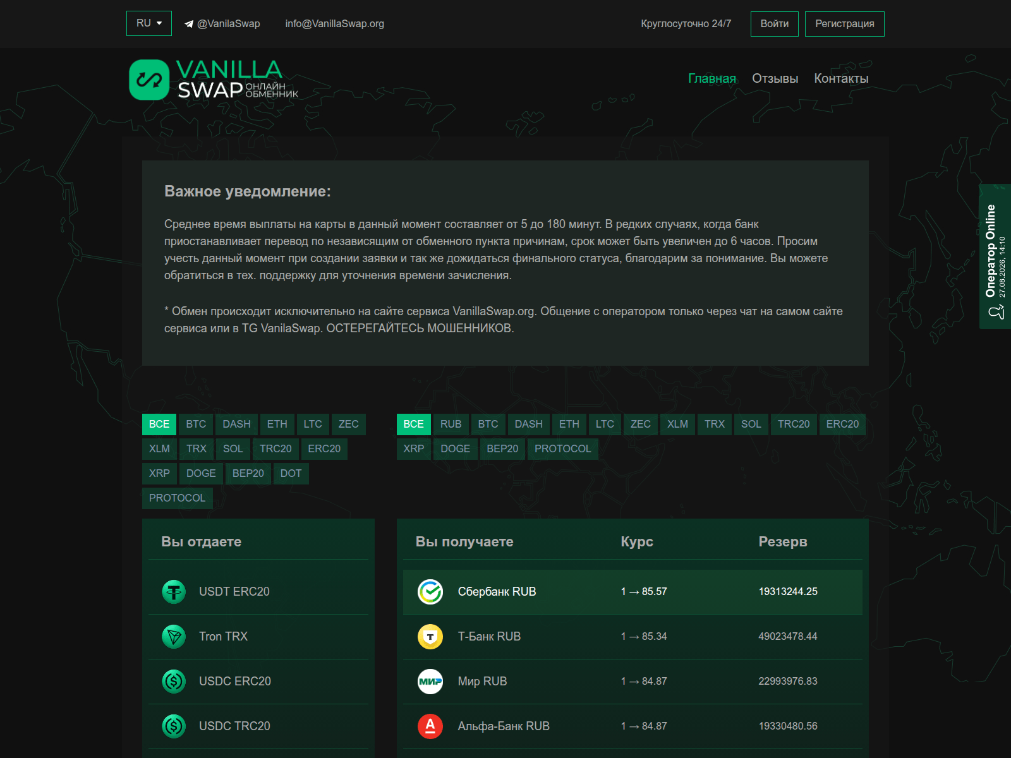Select DASH filter in give section
Image resolution: width=1011 pixels, height=758 pixels.
coord(236,424)
